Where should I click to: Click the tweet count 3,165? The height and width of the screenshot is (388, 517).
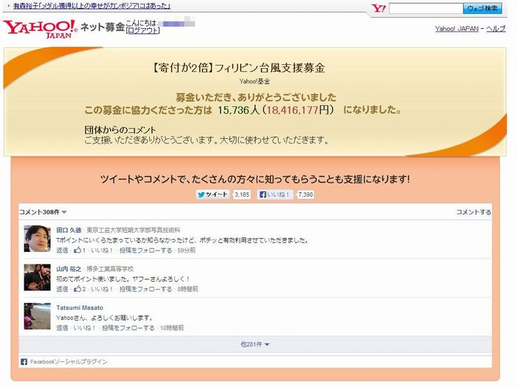(242, 194)
